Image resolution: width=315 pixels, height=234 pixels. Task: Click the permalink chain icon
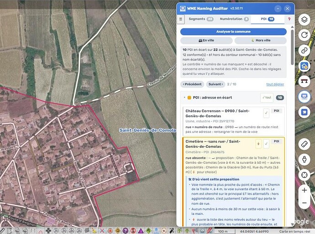pyautogui.click(x=304, y=50)
